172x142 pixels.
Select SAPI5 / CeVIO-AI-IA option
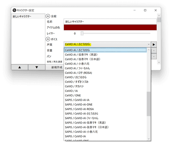[x=105, y=100]
